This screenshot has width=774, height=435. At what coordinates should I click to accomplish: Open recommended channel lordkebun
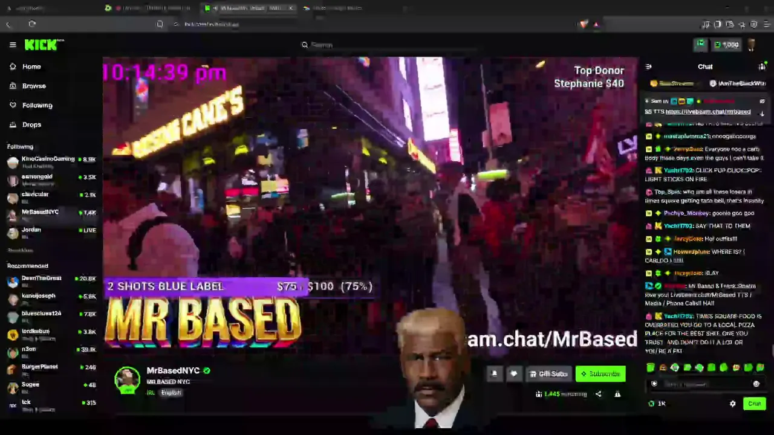point(51,333)
